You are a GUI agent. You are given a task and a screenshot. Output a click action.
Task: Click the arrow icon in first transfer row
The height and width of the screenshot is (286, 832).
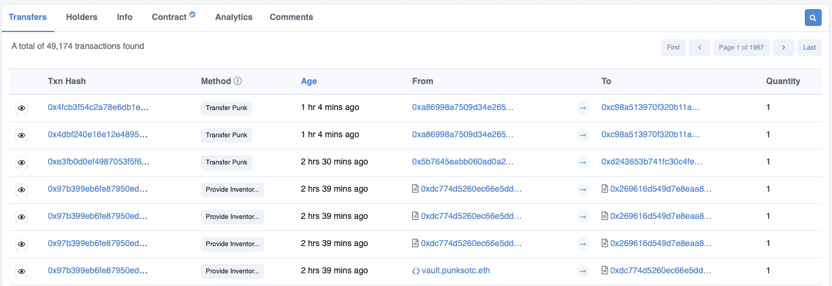(583, 108)
